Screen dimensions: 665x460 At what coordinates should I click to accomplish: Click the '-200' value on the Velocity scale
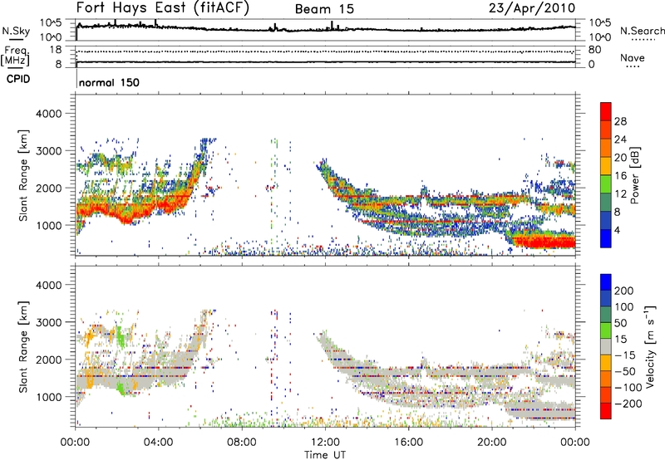628,404
